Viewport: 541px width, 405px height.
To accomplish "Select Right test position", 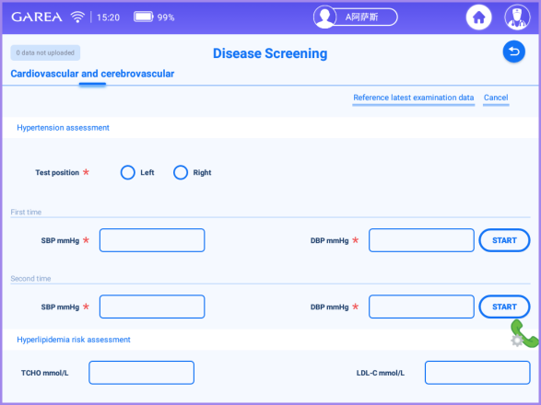I will pos(181,172).
